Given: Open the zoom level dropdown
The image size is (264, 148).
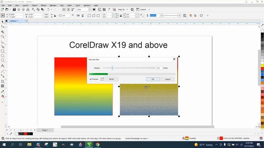Looking at the screenshot, I should [x=90, y=9].
